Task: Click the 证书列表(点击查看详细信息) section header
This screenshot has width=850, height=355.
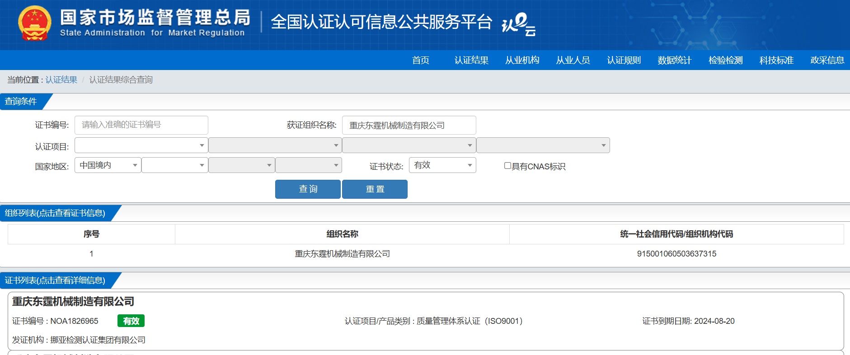Action: pos(55,280)
